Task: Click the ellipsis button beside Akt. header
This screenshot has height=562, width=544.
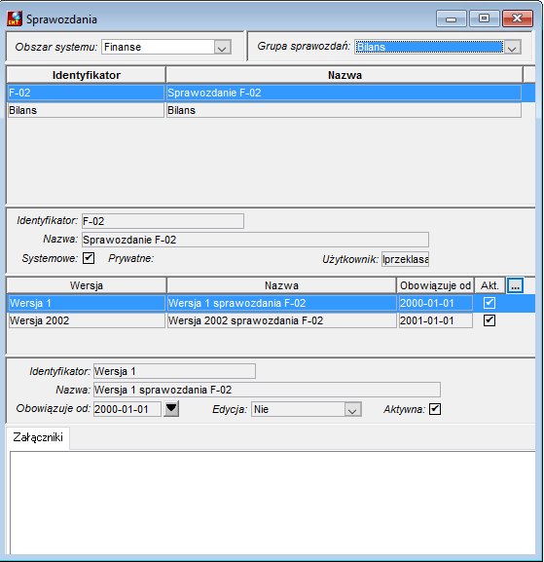Action: pos(516,285)
